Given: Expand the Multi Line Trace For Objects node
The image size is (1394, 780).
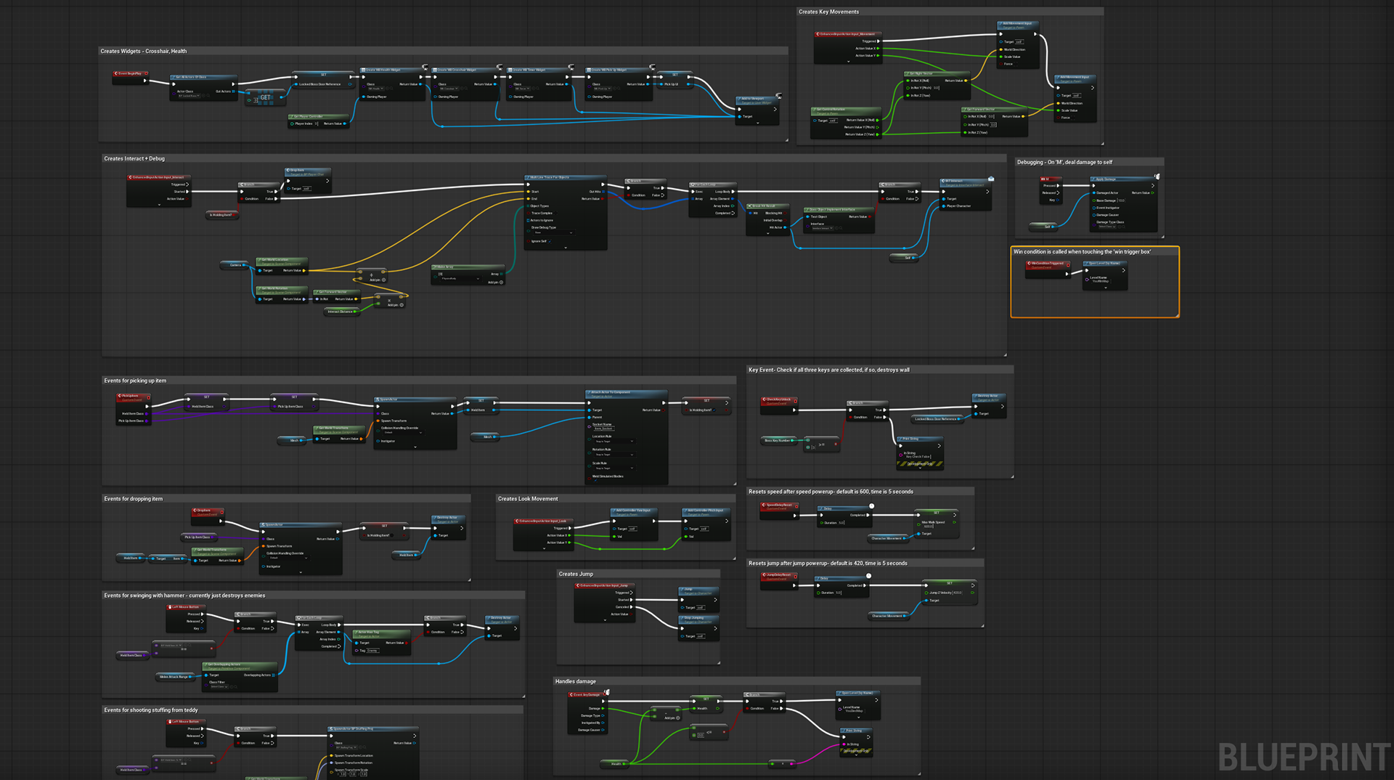Looking at the screenshot, I should coord(566,248).
